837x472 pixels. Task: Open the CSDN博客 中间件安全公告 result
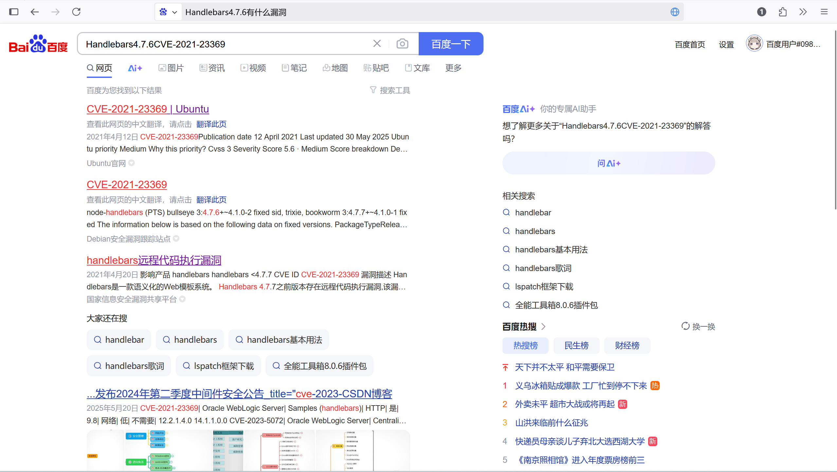tap(239, 394)
